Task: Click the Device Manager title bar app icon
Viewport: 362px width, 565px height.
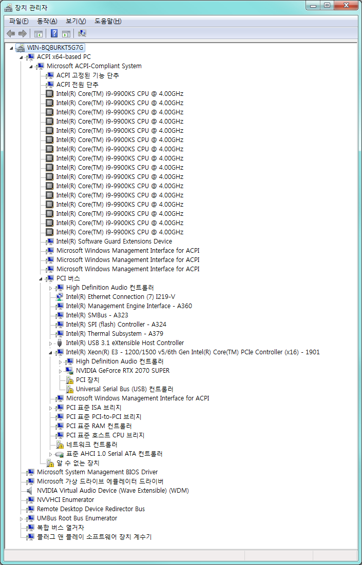Action: coord(8,8)
